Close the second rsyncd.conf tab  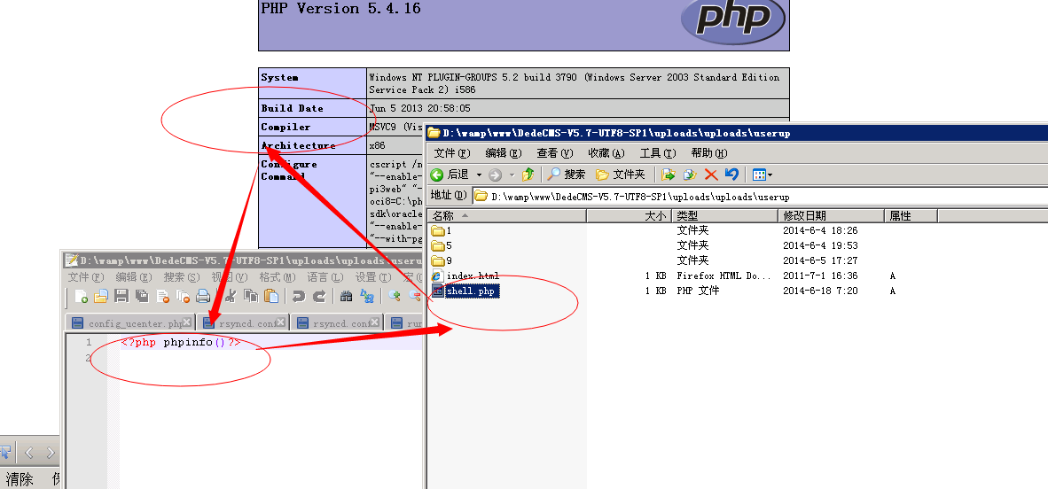pyautogui.click(x=374, y=322)
